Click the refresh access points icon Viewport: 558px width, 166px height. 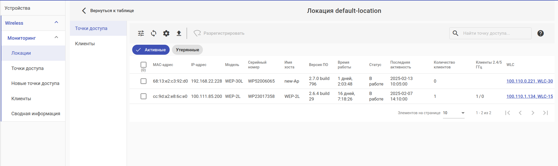(x=154, y=33)
